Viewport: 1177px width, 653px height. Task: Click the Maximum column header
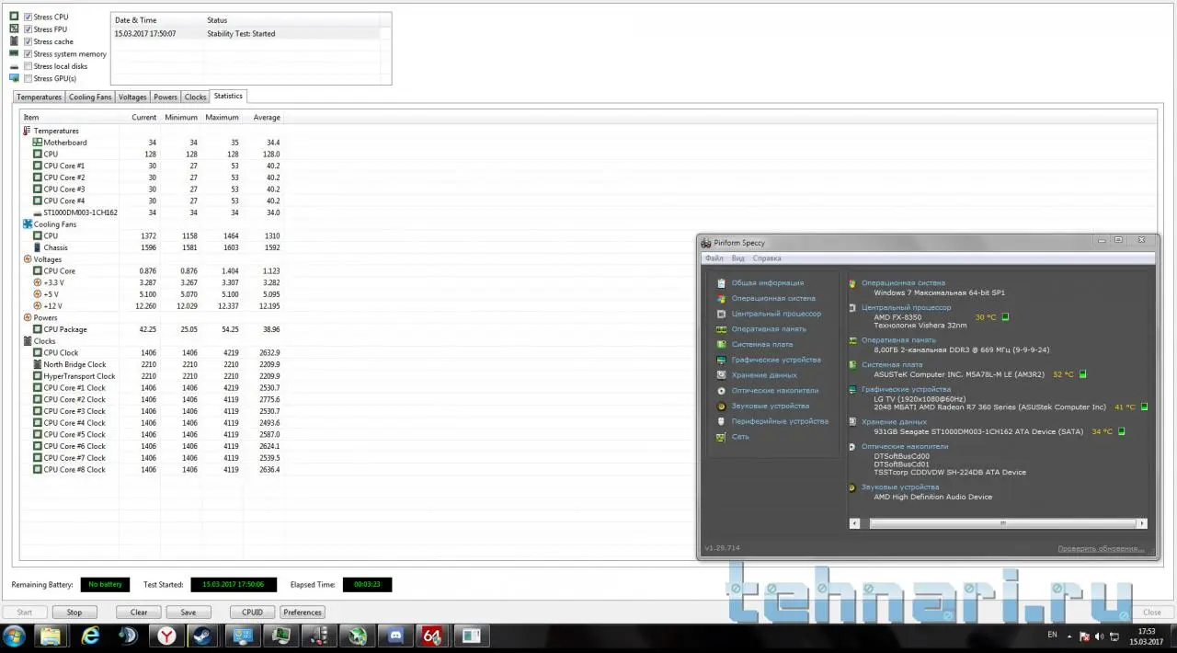click(222, 118)
